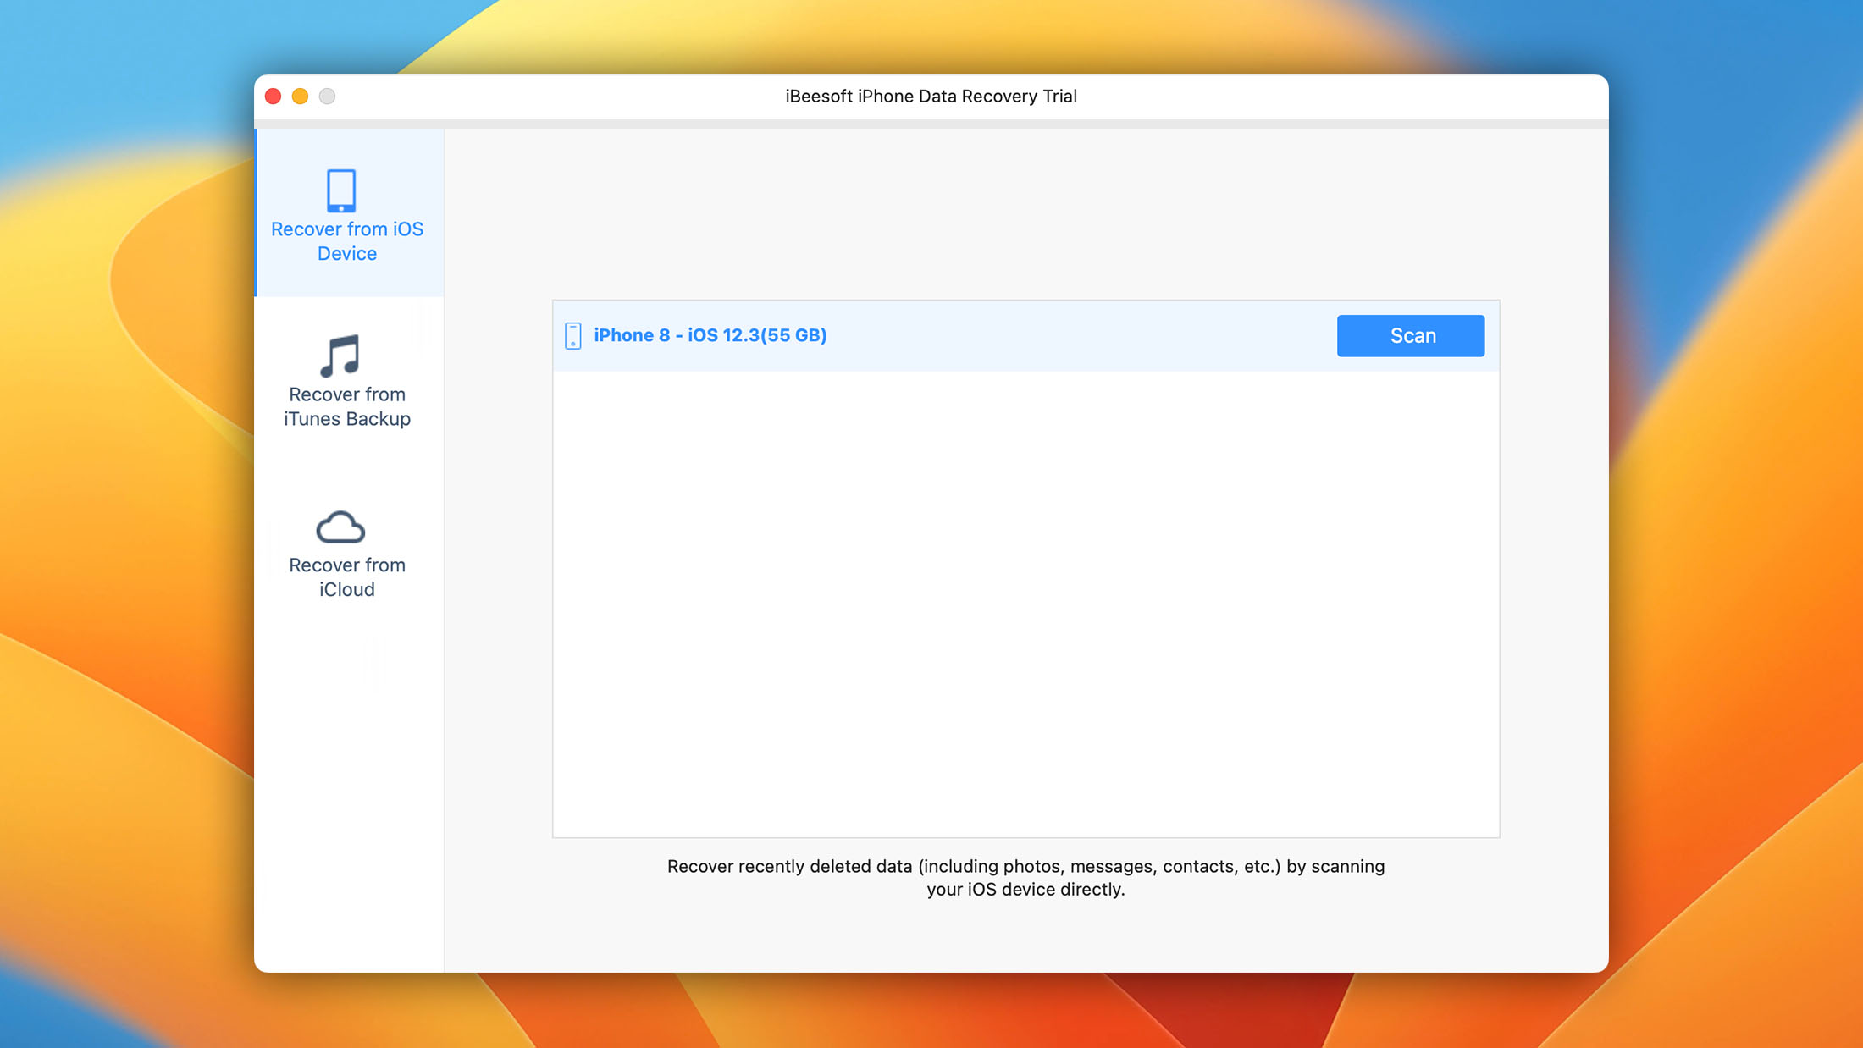Start scanning with the Scan button
1863x1048 pixels.
pyautogui.click(x=1411, y=336)
